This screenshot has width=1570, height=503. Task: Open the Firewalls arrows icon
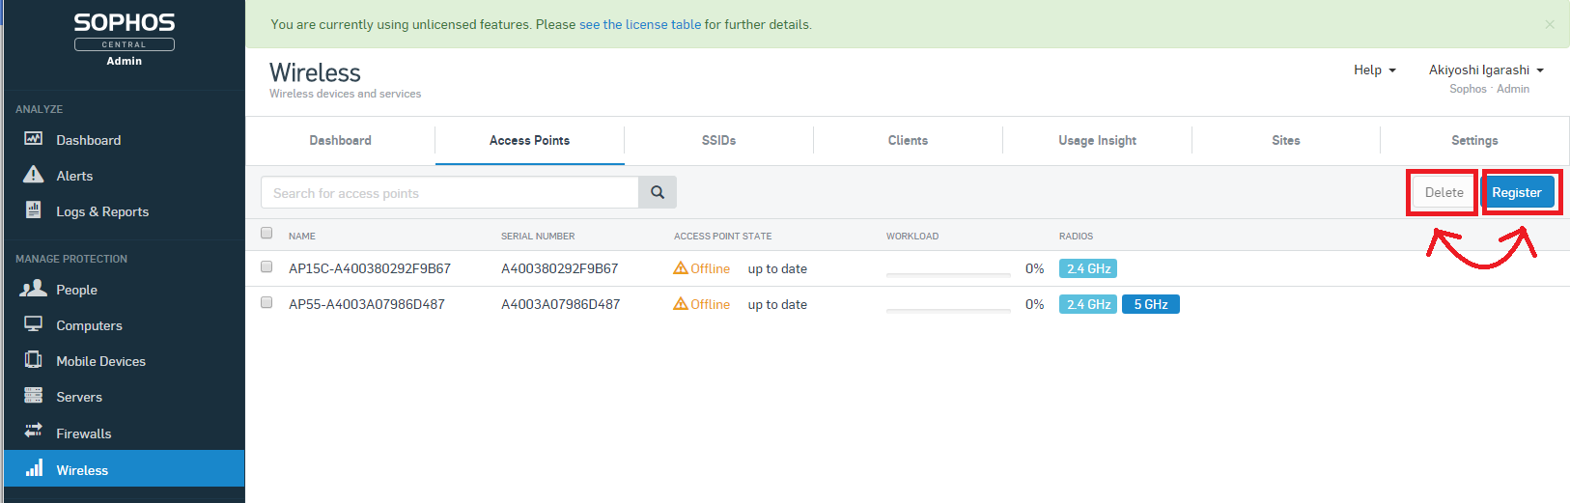pos(34,432)
